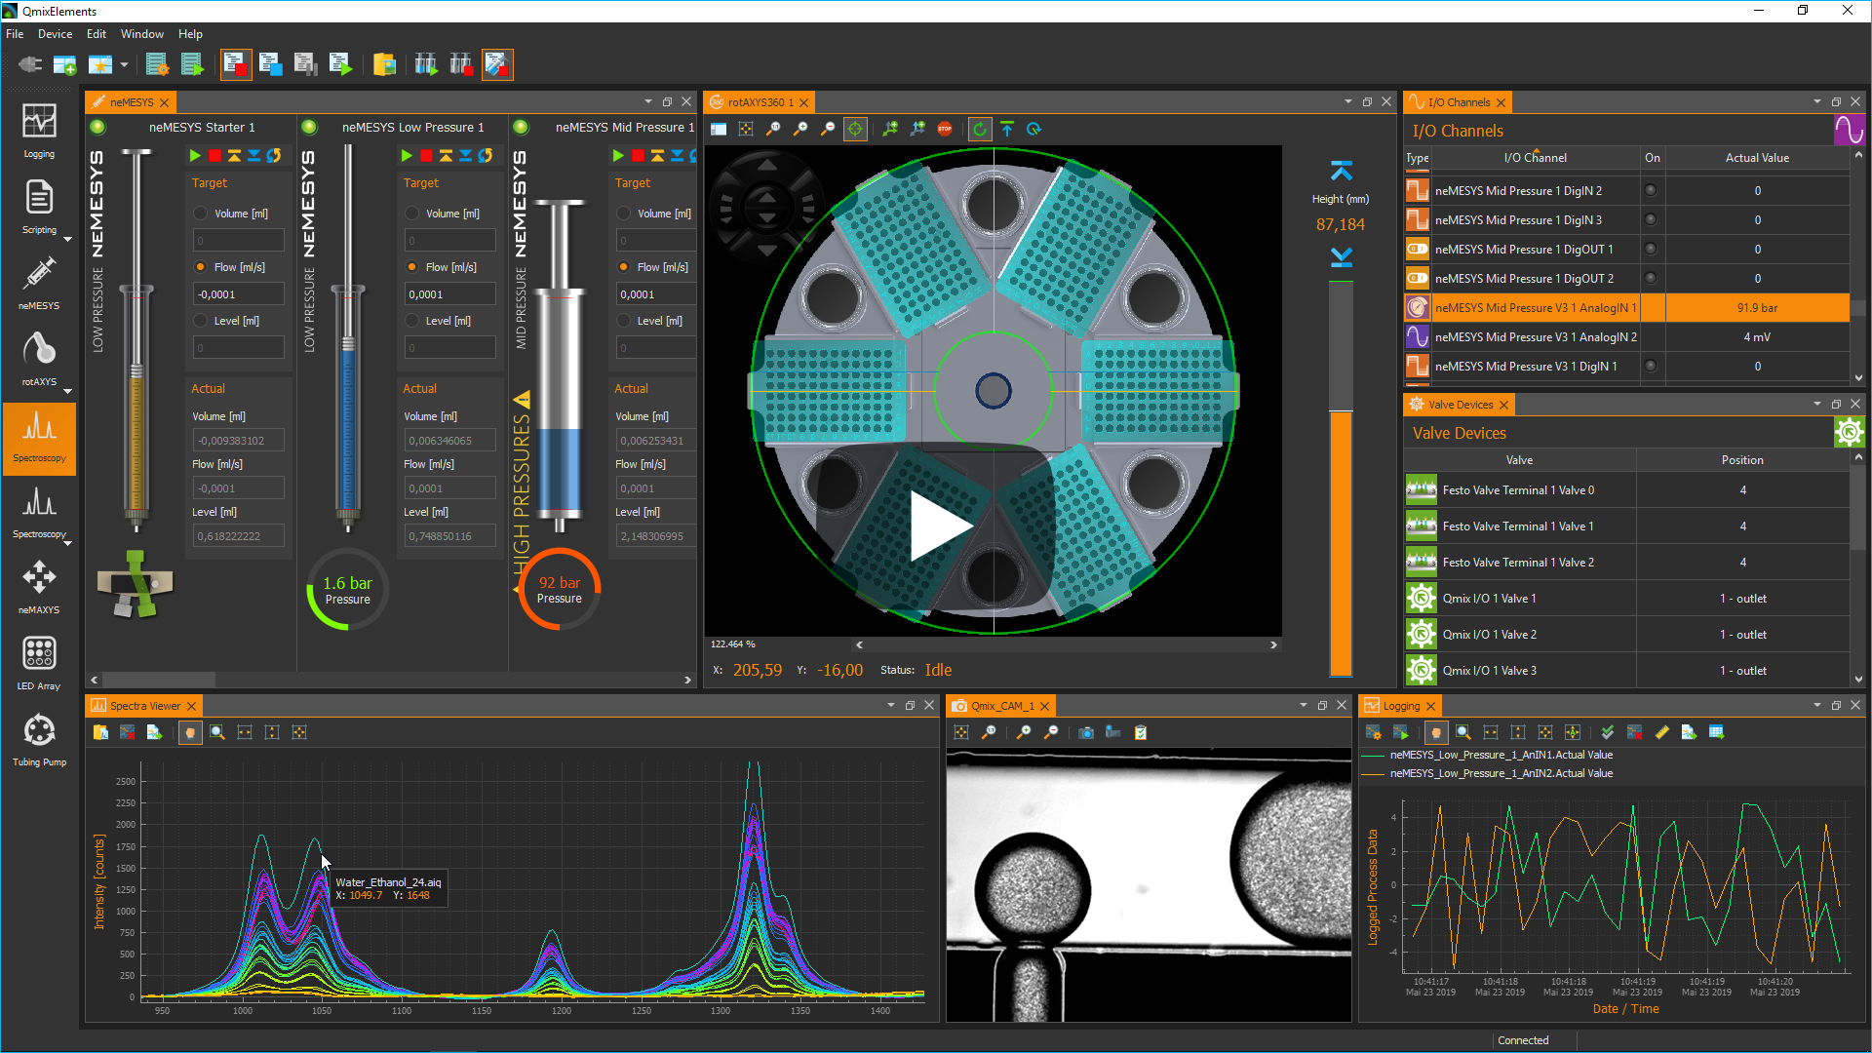
Task: Open the I/O Channels panel menu arrow
Action: [x=1816, y=102]
